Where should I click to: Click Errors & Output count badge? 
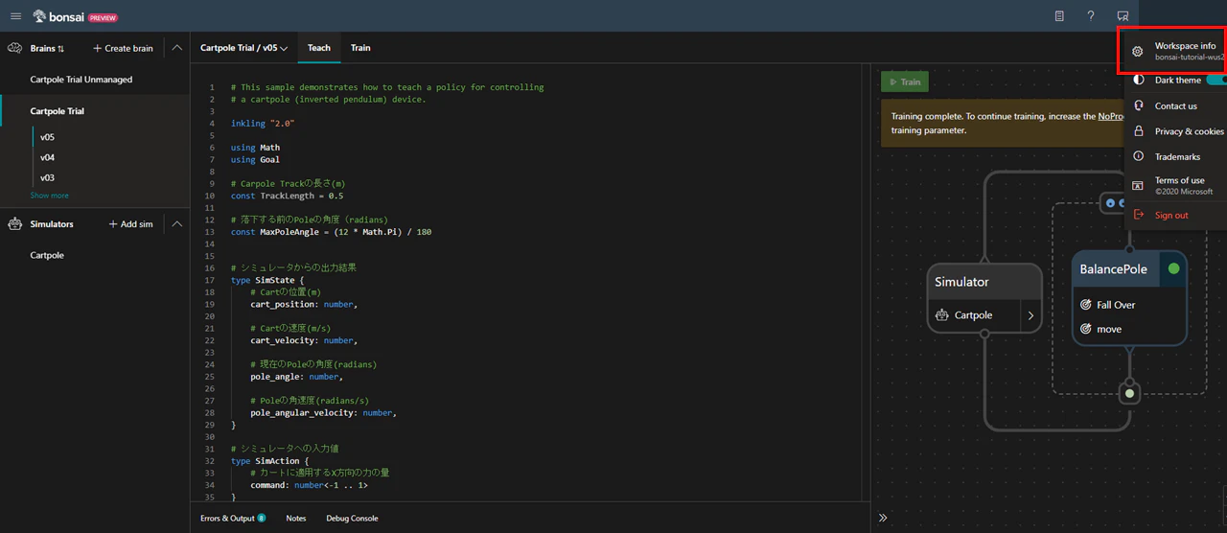[262, 519]
